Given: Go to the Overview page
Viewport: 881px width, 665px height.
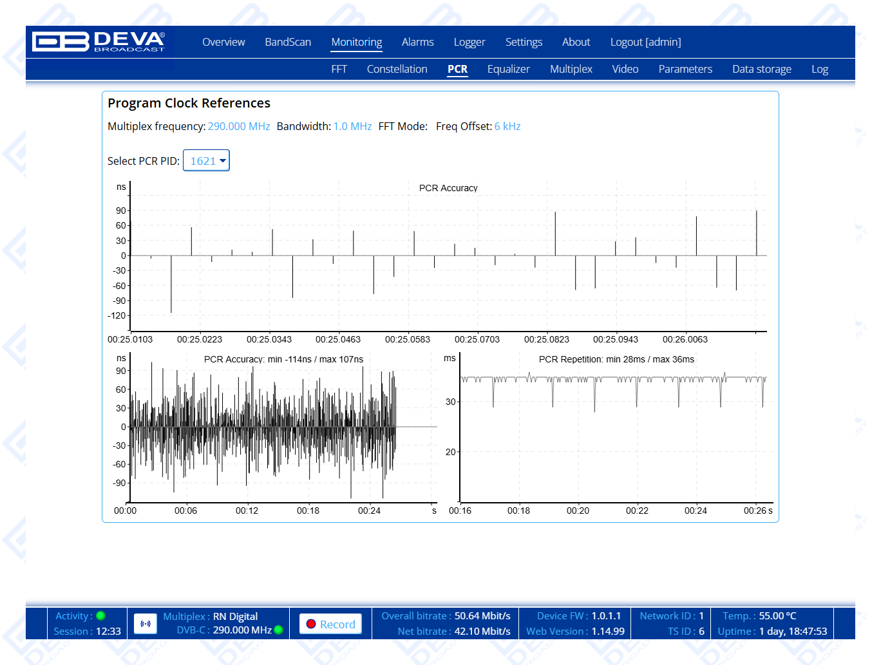Looking at the screenshot, I should [x=223, y=42].
